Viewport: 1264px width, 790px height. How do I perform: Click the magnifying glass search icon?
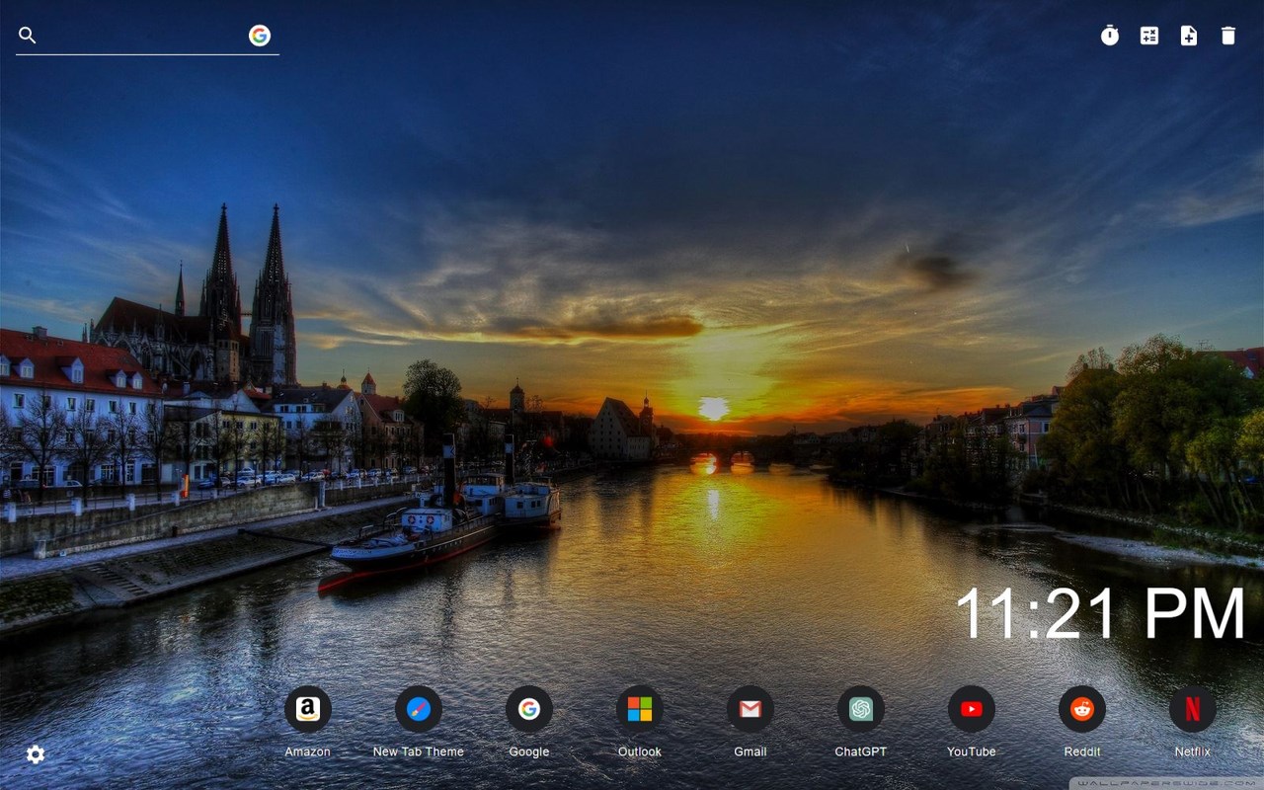(x=28, y=36)
